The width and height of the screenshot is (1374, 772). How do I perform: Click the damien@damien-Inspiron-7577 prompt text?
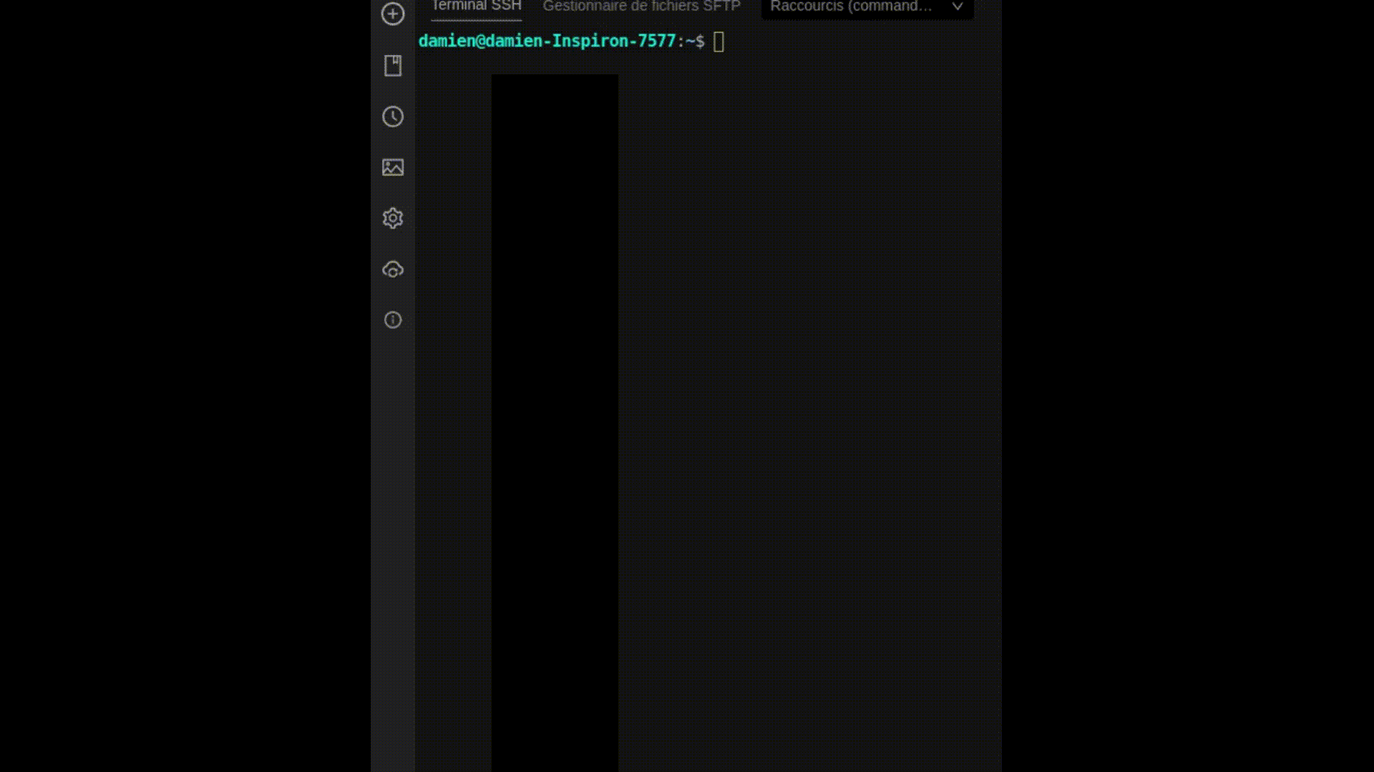(x=547, y=41)
